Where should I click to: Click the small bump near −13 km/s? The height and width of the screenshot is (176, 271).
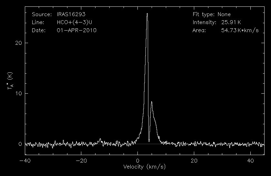coord(100,139)
